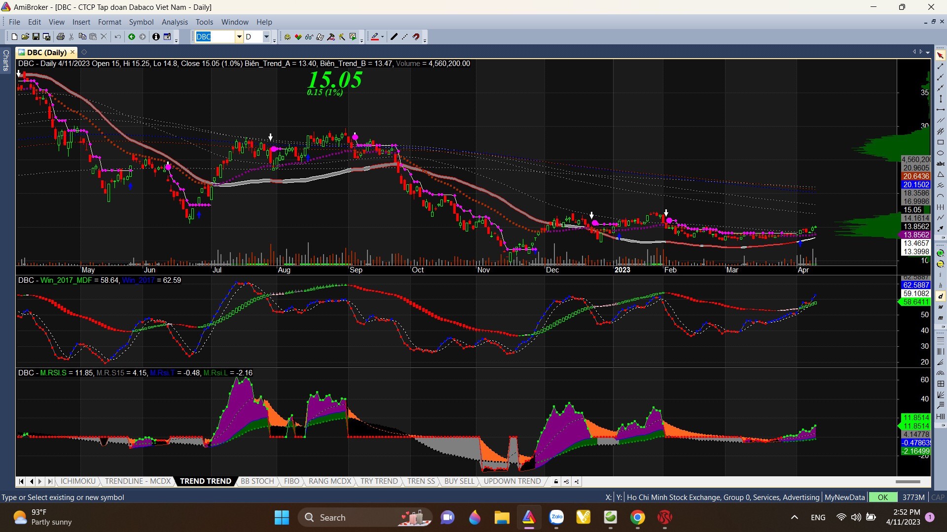The image size is (947, 532).
Task: Click the green OK status indicator
Action: tap(883, 498)
